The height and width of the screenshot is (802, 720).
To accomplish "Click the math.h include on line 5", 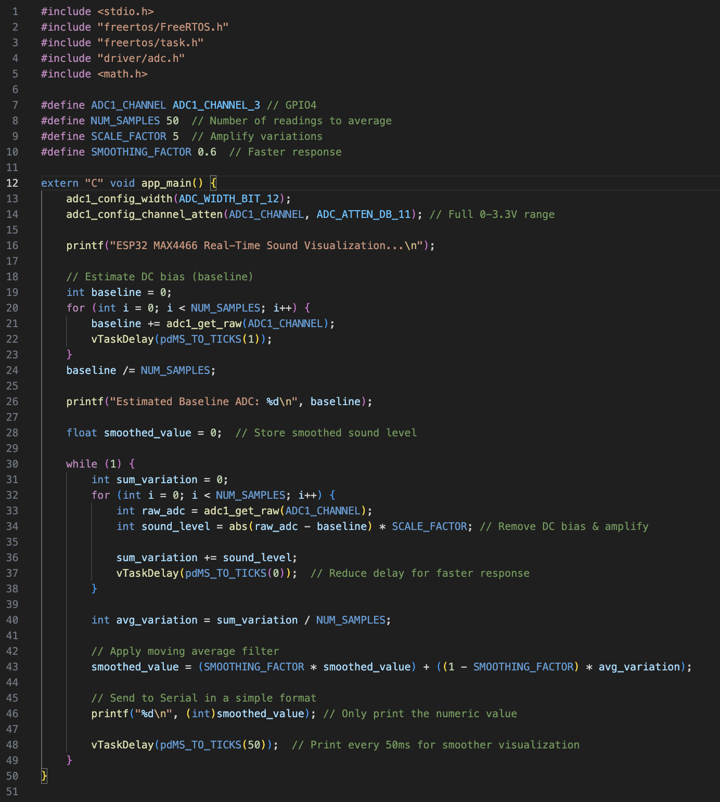I will [x=122, y=74].
